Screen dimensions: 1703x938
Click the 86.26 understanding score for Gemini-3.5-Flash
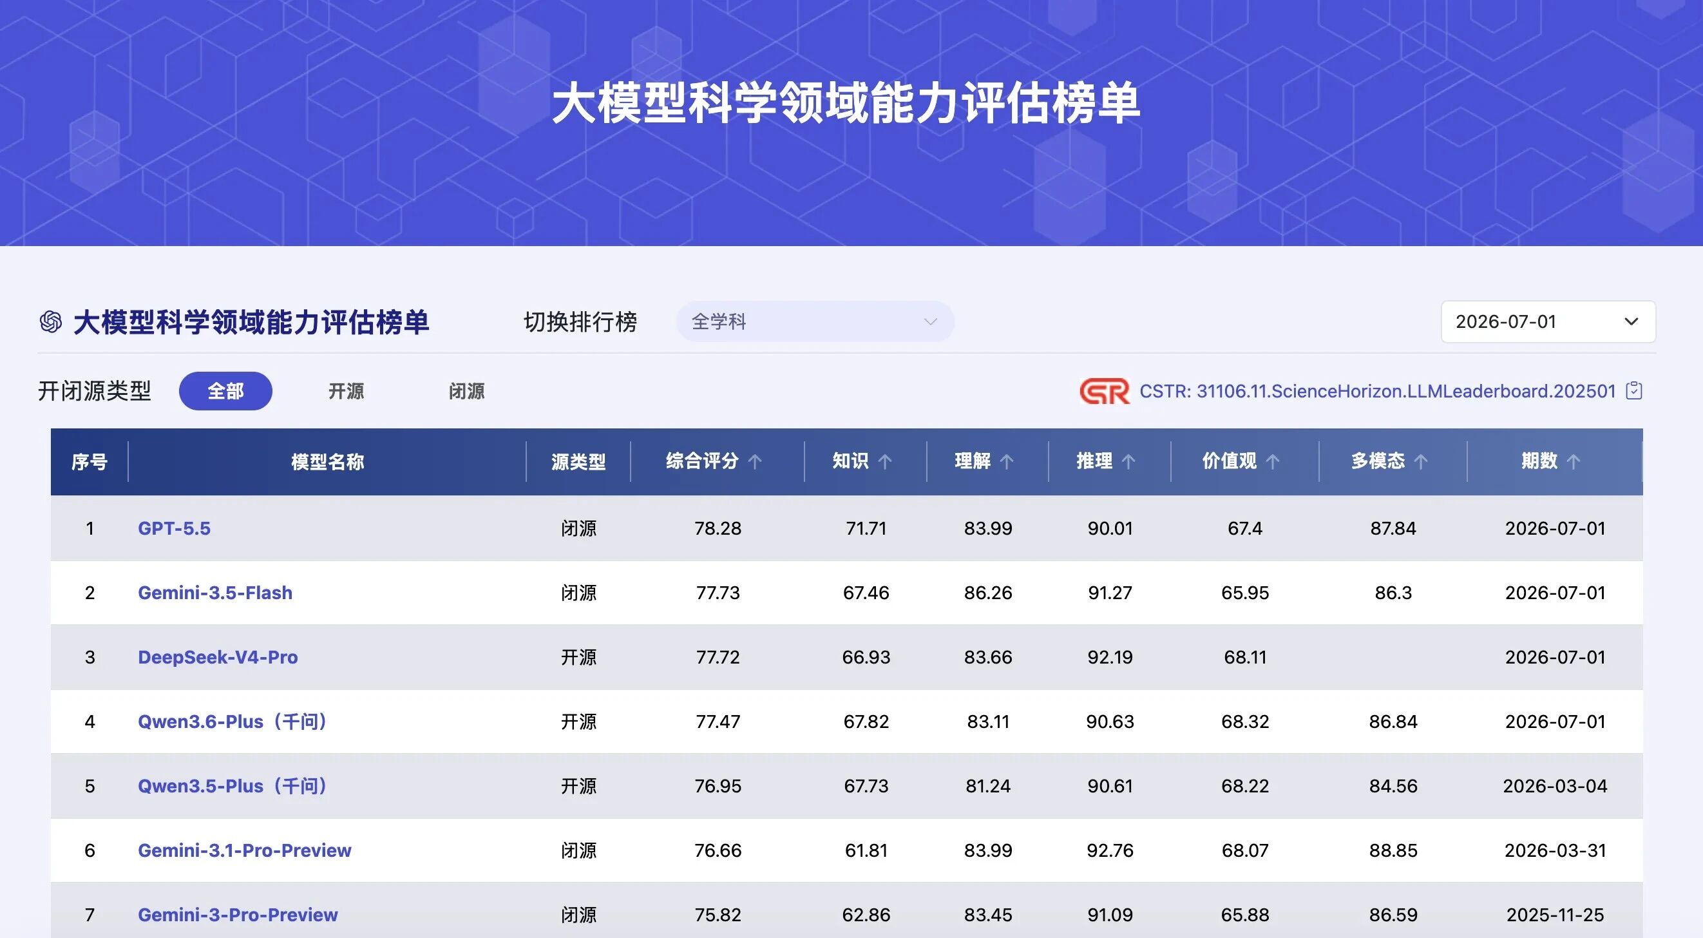pyautogui.click(x=987, y=592)
